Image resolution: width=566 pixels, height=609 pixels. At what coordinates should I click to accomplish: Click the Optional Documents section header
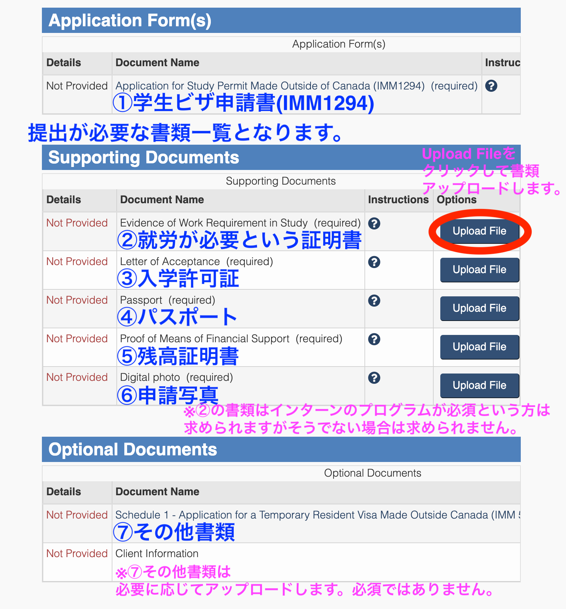(x=133, y=450)
